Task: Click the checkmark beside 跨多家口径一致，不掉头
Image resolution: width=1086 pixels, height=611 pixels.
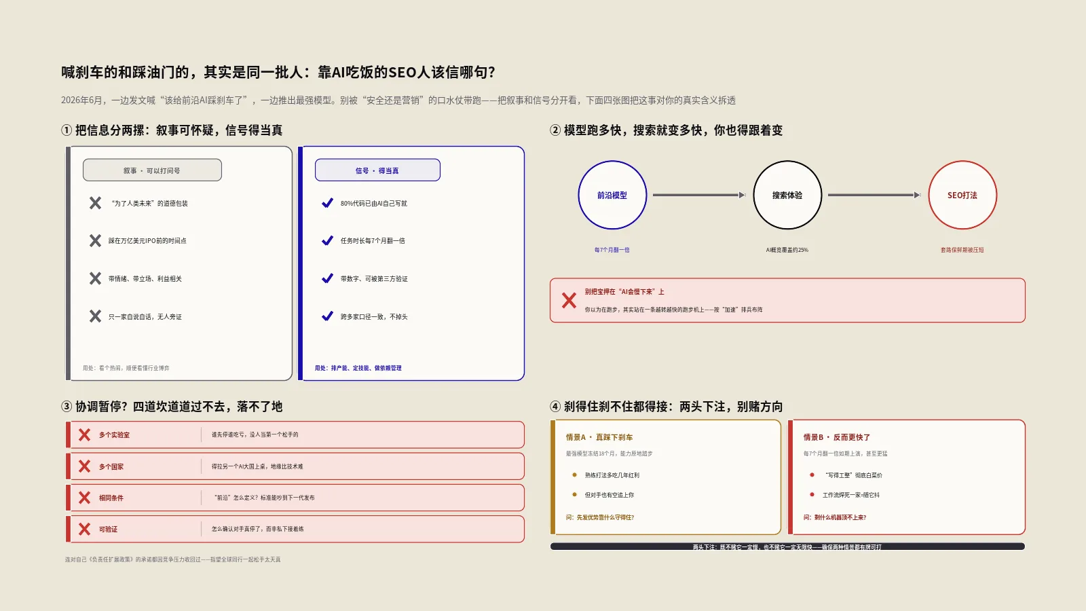Action: coord(327,316)
